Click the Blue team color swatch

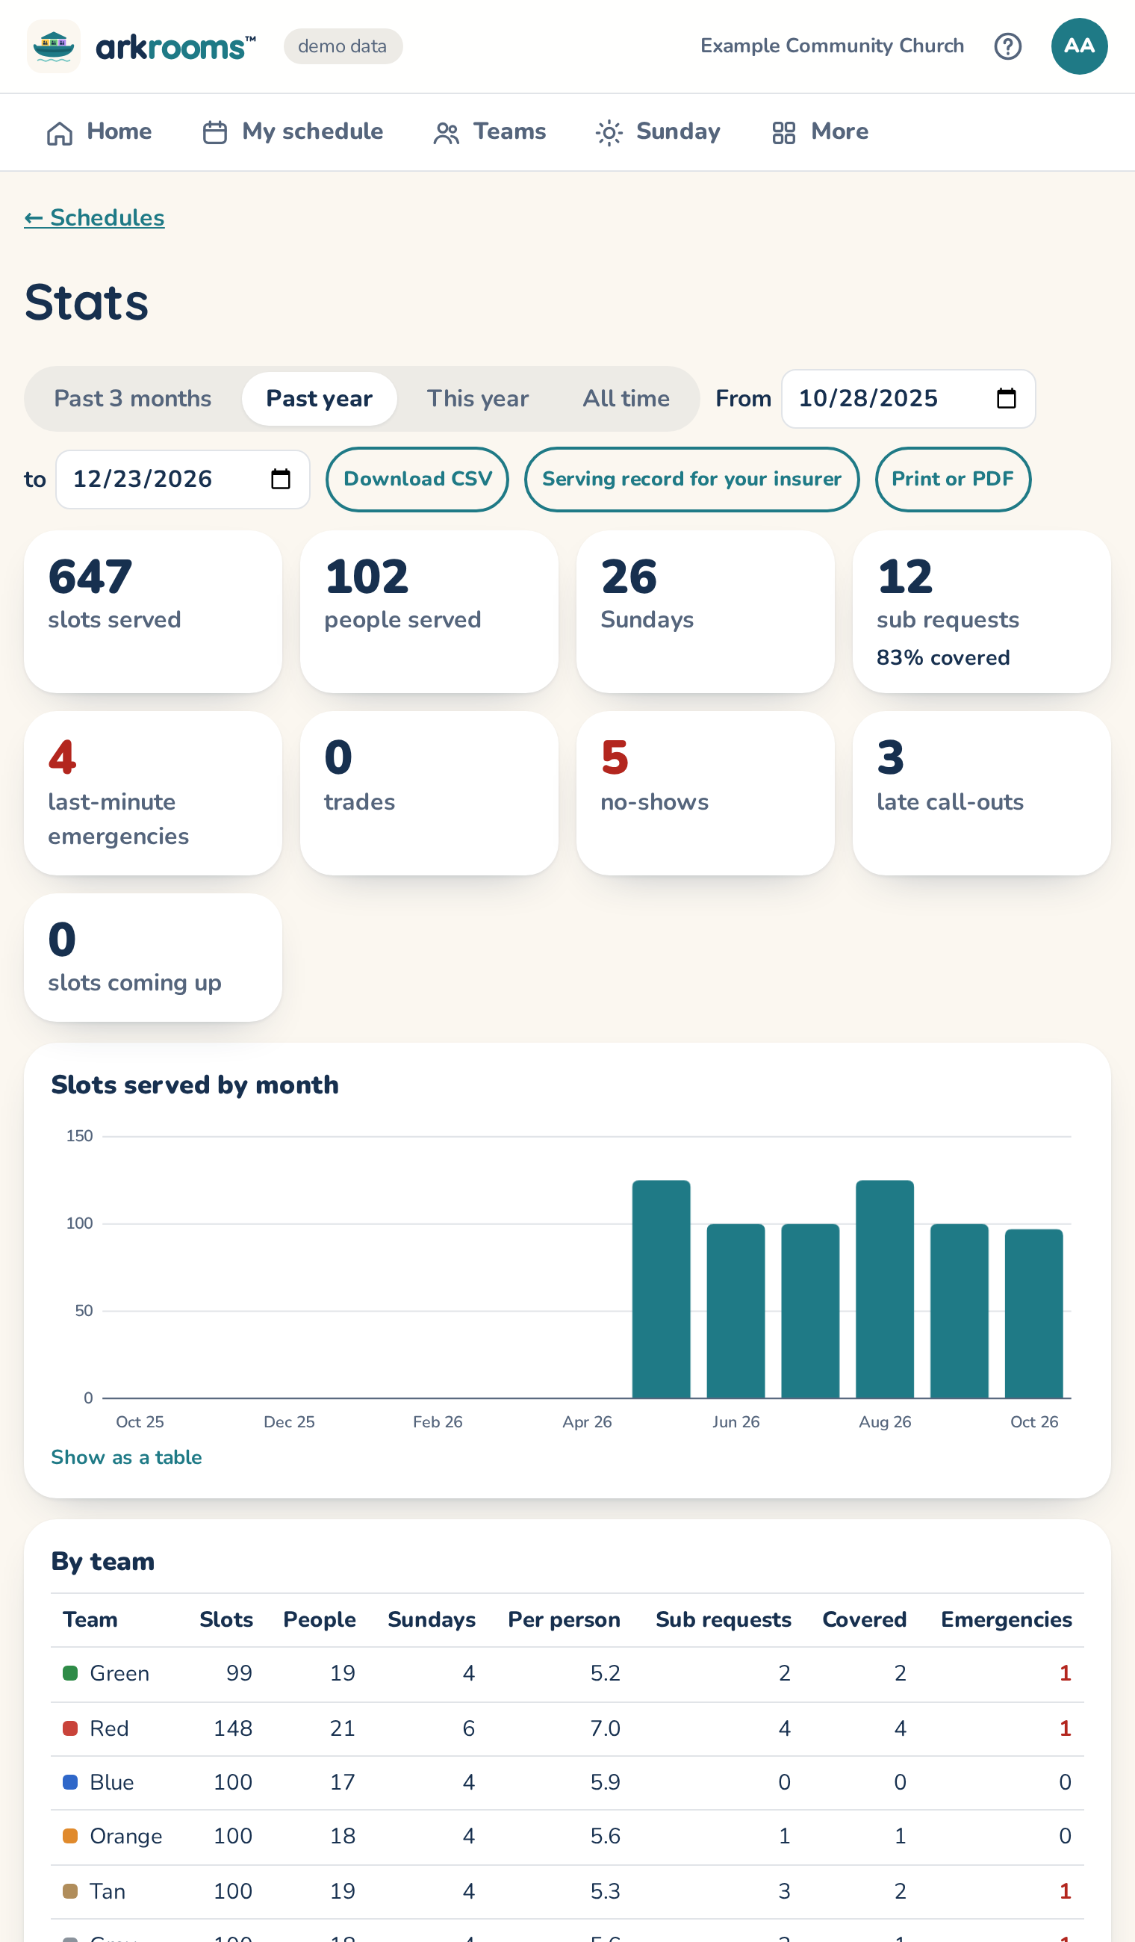(x=70, y=1781)
